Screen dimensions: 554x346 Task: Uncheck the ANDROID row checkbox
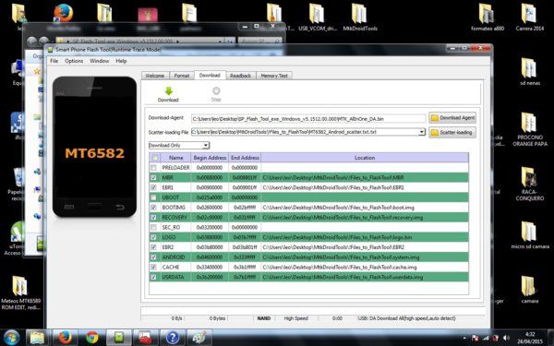click(153, 257)
